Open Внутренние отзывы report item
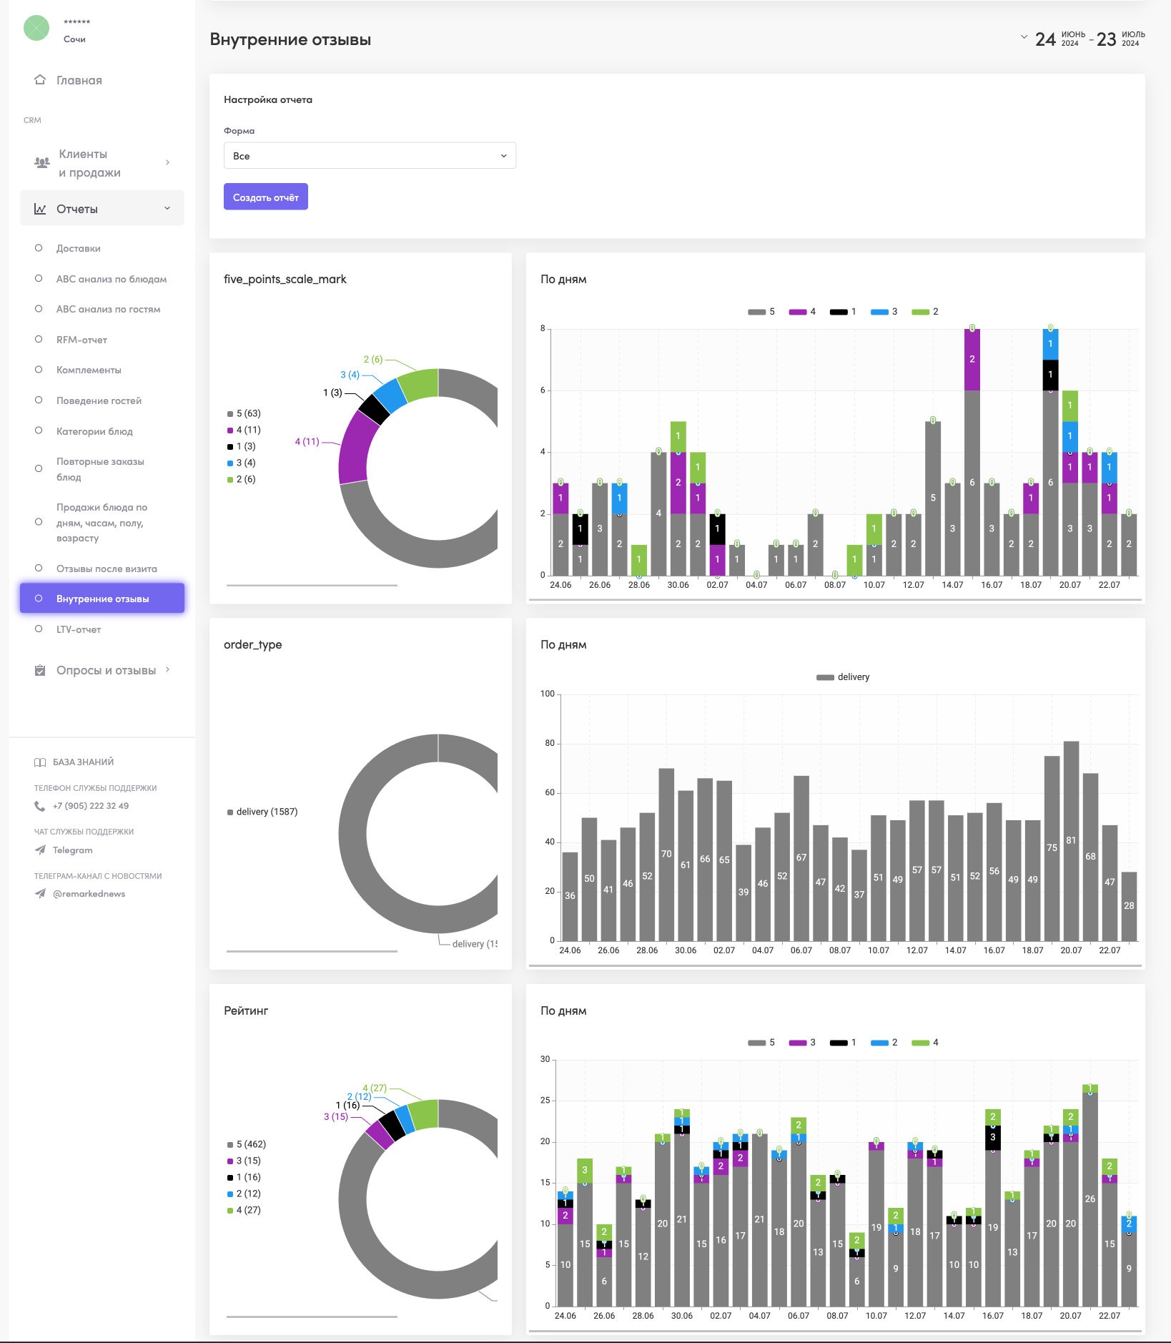 tap(102, 599)
